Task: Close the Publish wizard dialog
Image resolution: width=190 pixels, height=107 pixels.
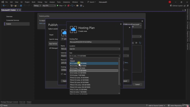Action: coord(142,21)
